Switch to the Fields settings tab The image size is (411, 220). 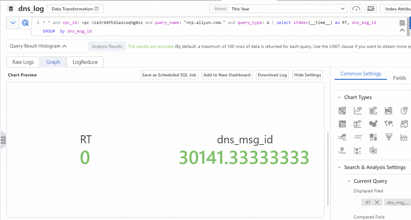click(x=400, y=78)
